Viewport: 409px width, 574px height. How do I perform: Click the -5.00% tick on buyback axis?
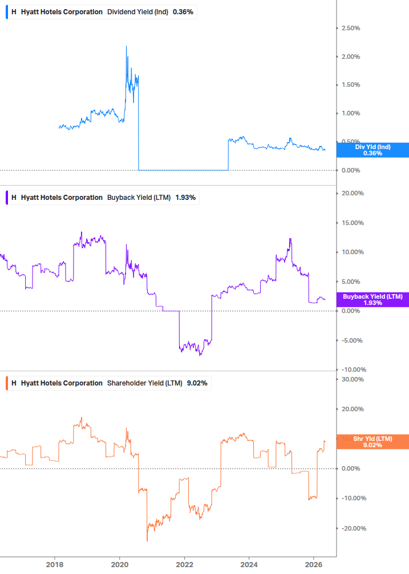pyautogui.click(x=351, y=340)
